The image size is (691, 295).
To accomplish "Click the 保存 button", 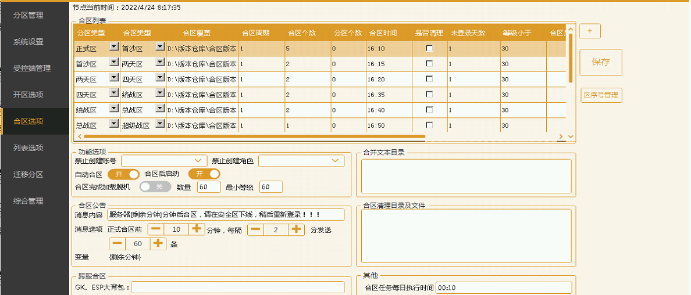I will coord(601,62).
